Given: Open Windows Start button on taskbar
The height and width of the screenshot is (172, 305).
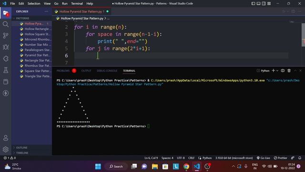Looking at the screenshot, I should coord(98,166).
